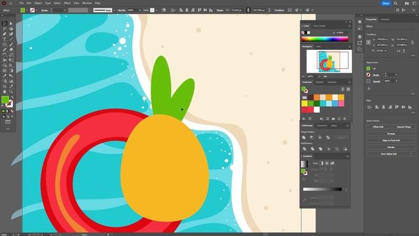Click the Swap Fill and Stroke arrow in the toolbox
This screenshot has width=419, height=236.
(x=12, y=98)
